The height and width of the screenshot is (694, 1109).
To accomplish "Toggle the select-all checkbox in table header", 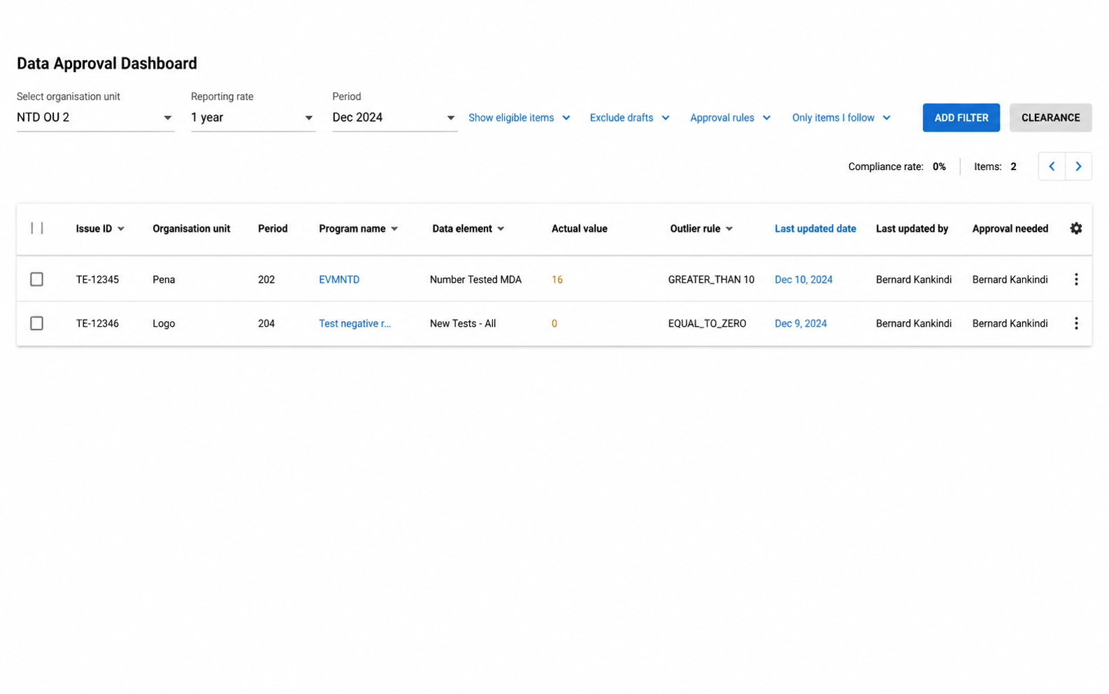I will tap(37, 228).
